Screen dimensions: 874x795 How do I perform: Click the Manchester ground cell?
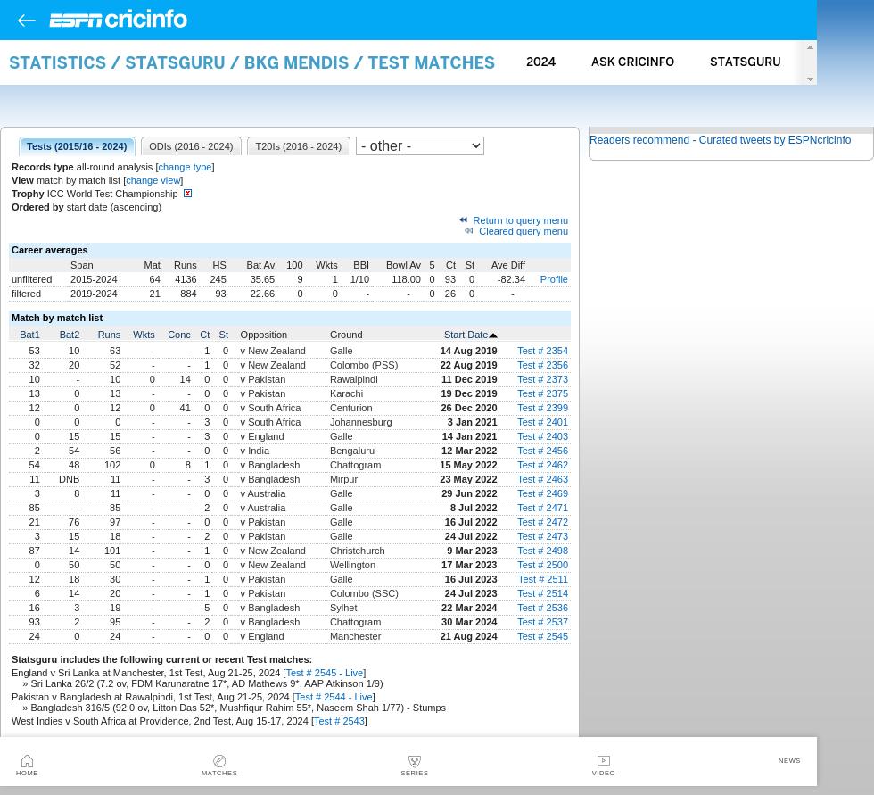click(355, 637)
